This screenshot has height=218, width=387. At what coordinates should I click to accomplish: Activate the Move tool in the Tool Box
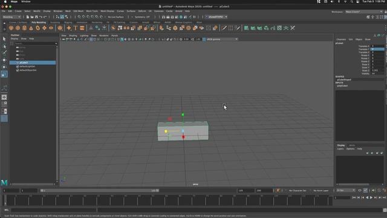(x=4, y=60)
